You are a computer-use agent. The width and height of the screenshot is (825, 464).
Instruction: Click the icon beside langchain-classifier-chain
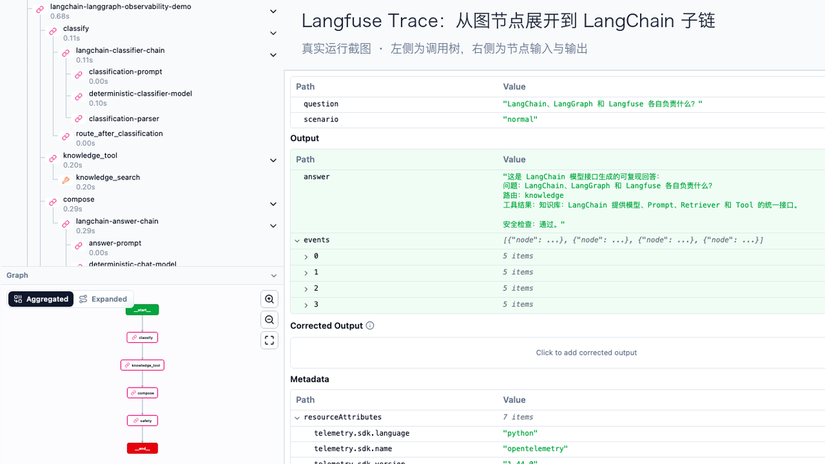[x=66, y=54]
